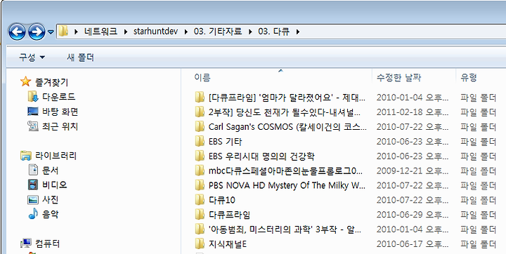
Task: Click folder icon of EBS 기타
Action: pos(200,141)
